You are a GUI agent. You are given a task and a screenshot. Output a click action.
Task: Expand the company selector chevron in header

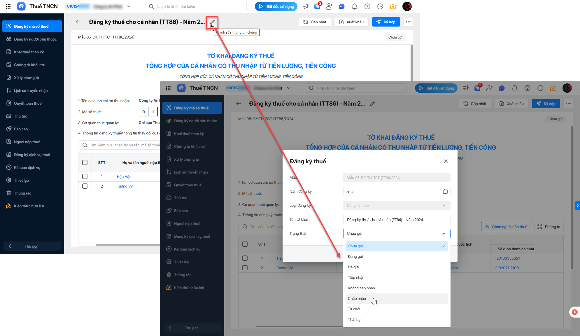129,6
